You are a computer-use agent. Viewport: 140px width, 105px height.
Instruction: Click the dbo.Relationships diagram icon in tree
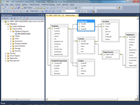16,34
